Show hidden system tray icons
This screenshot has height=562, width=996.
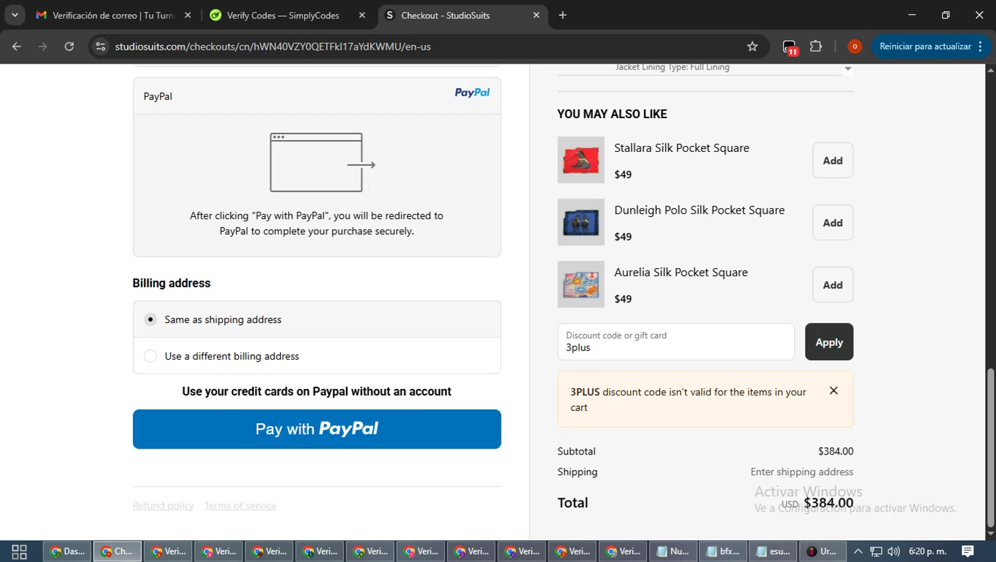pos(858,551)
